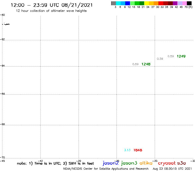The height and width of the screenshot is (171, 195).
Task: Click the cyan 6 ft legend swatch
Action: (x=118, y=3)
